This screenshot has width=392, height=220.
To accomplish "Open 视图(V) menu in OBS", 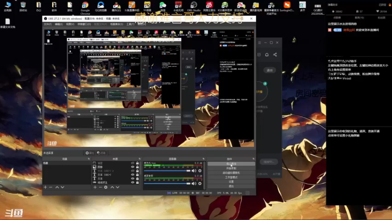I will click(x=70, y=24).
